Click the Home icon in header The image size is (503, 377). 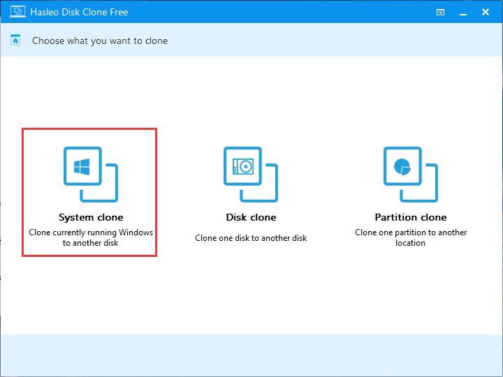[15, 40]
